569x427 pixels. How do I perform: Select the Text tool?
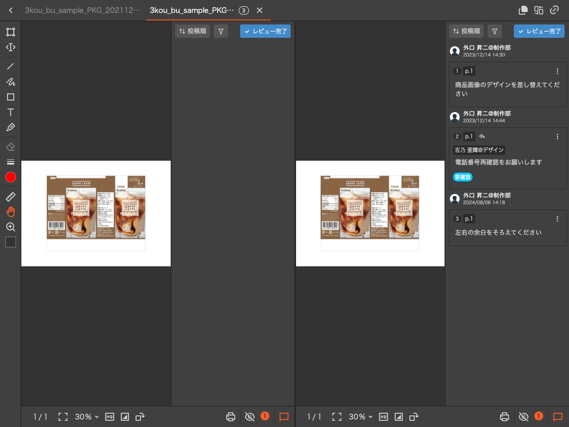pos(11,112)
